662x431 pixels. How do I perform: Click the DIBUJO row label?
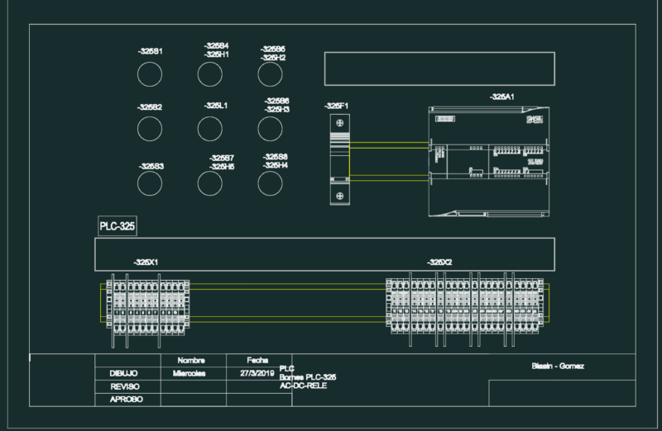tap(123, 374)
